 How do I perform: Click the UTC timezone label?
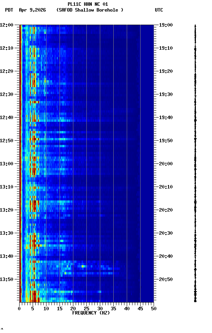click(159, 10)
